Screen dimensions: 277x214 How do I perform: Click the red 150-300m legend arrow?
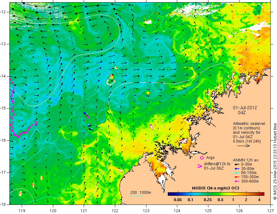(237, 177)
